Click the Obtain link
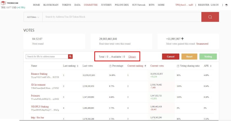 132,57
